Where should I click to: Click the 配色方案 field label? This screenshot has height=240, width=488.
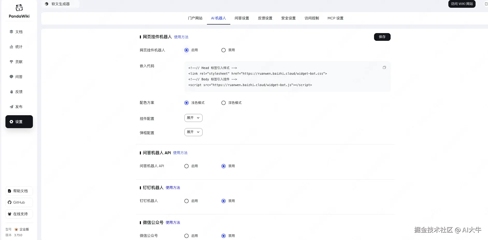[147, 103]
